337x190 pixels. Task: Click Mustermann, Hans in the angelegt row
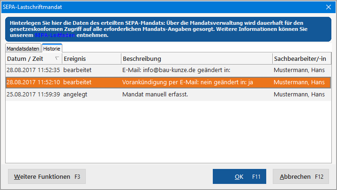pyautogui.click(x=299, y=95)
